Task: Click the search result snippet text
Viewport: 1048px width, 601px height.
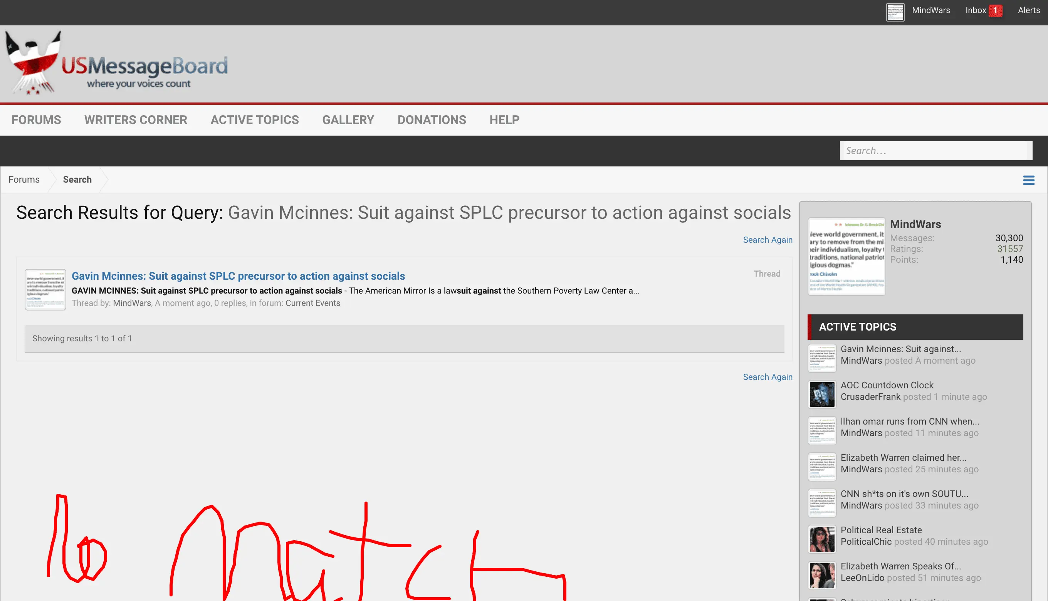Action: click(355, 290)
